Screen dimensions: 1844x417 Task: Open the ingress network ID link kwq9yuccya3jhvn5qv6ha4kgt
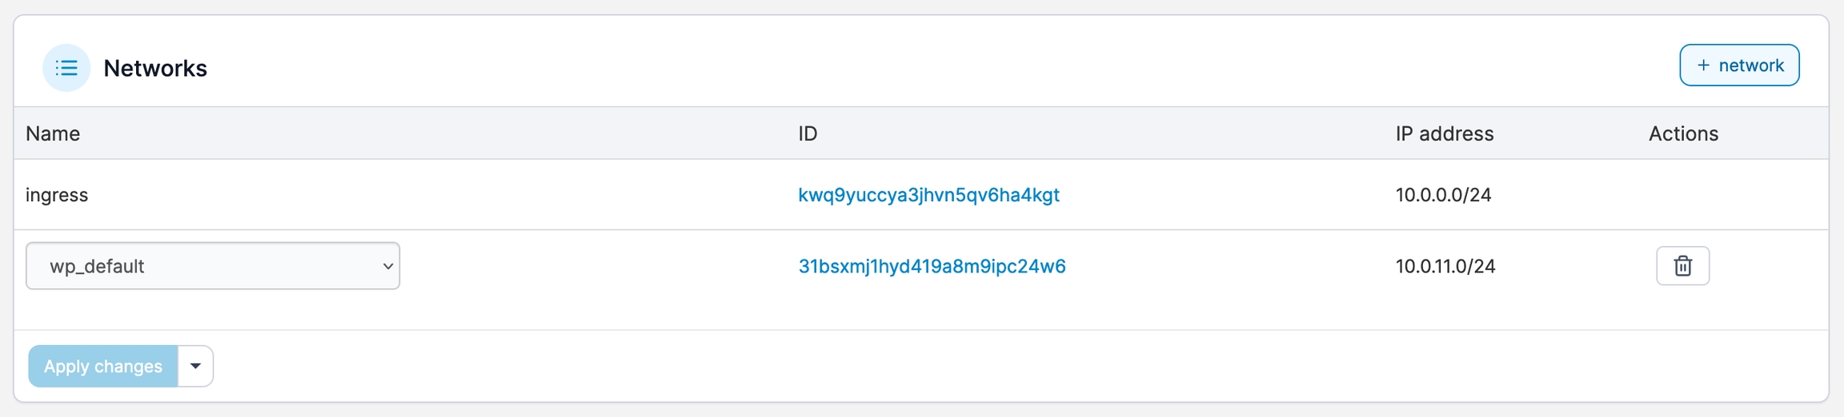928,195
